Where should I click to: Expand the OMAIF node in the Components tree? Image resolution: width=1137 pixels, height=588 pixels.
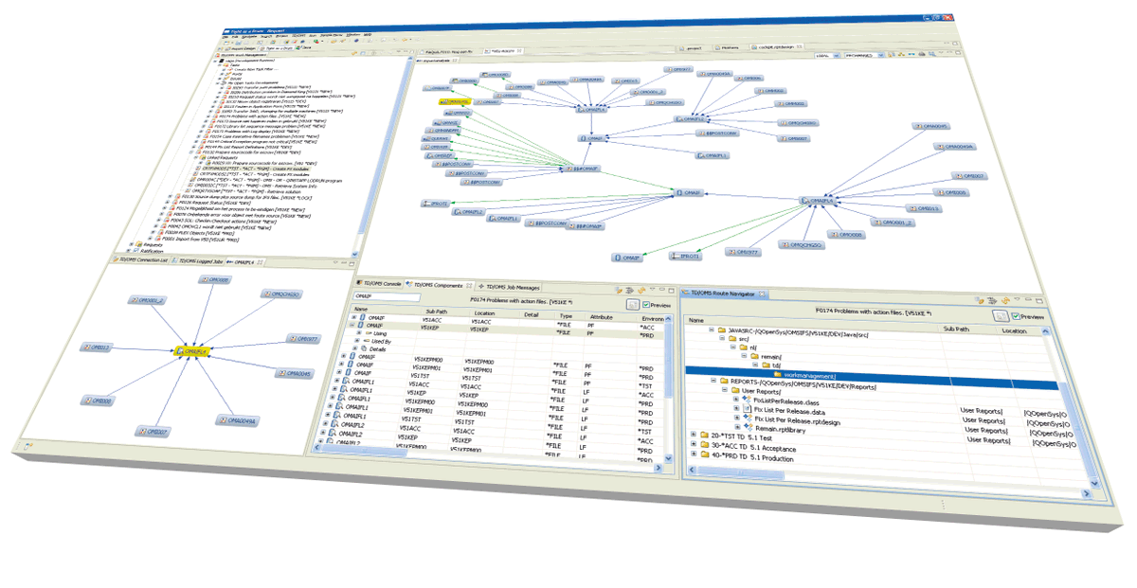click(x=353, y=316)
